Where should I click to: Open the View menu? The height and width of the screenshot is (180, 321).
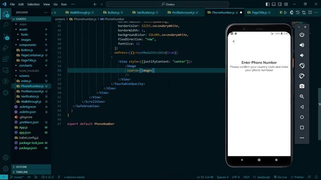pos(47,4)
